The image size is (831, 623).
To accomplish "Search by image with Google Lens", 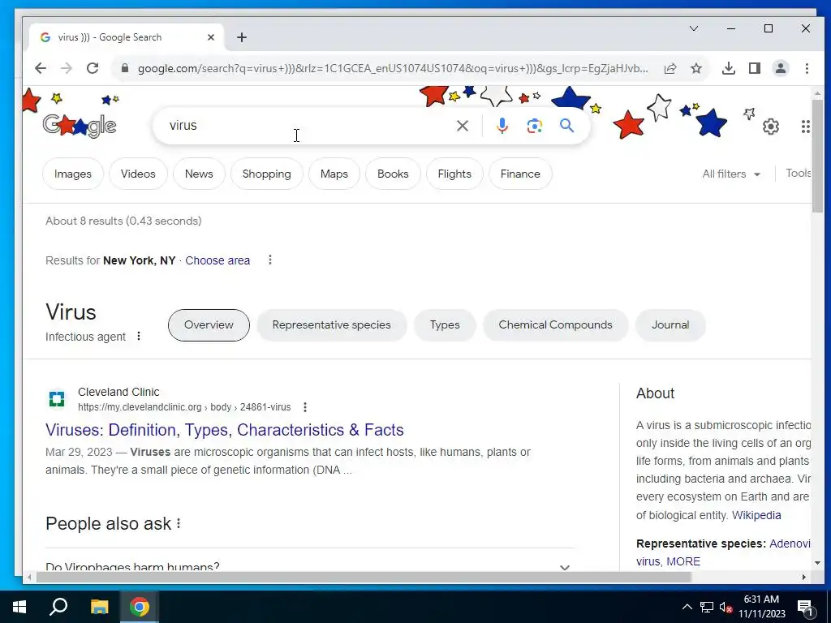I will (x=534, y=126).
